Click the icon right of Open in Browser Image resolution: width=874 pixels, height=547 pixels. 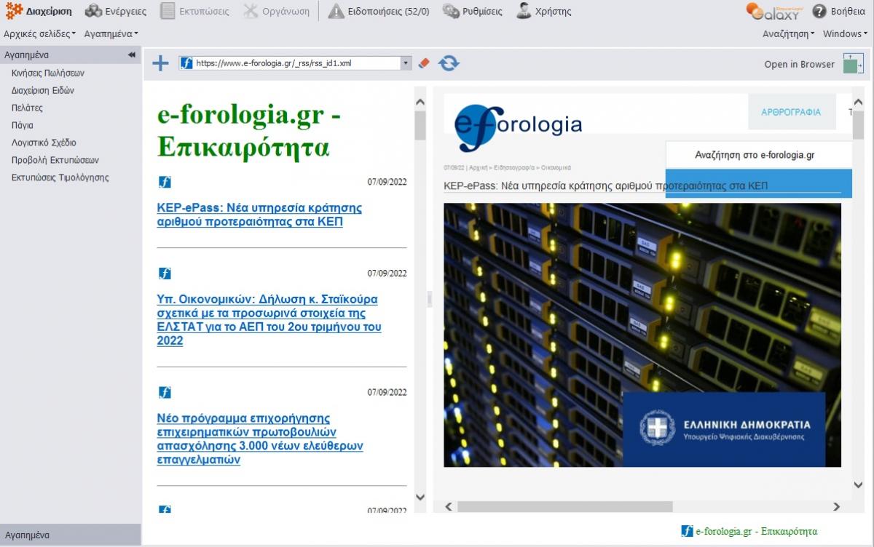pos(853,63)
